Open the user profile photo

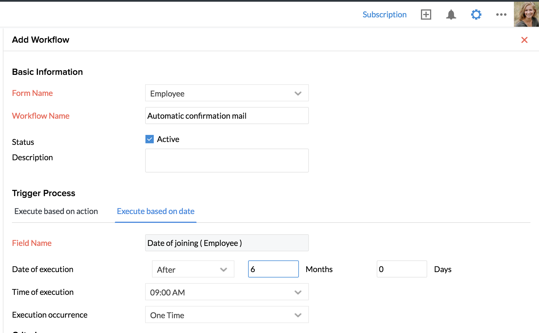526,14
